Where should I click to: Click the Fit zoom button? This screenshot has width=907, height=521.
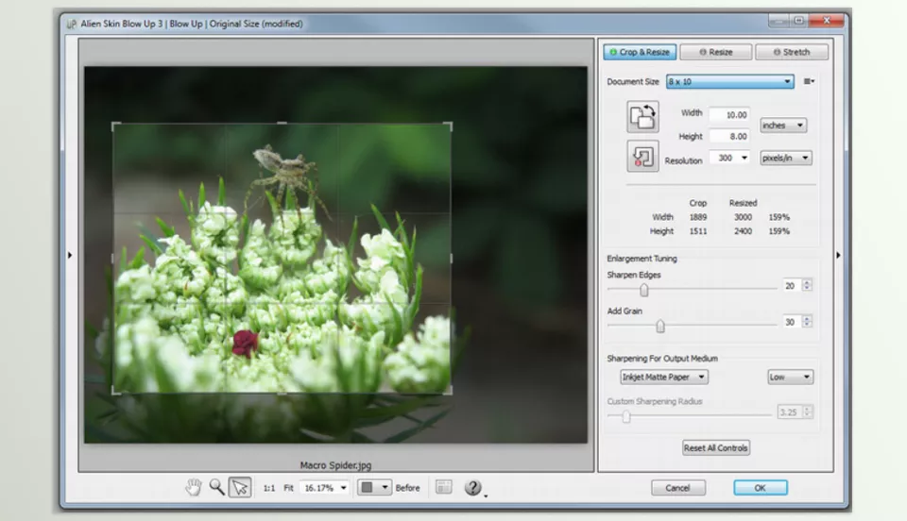[289, 488]
